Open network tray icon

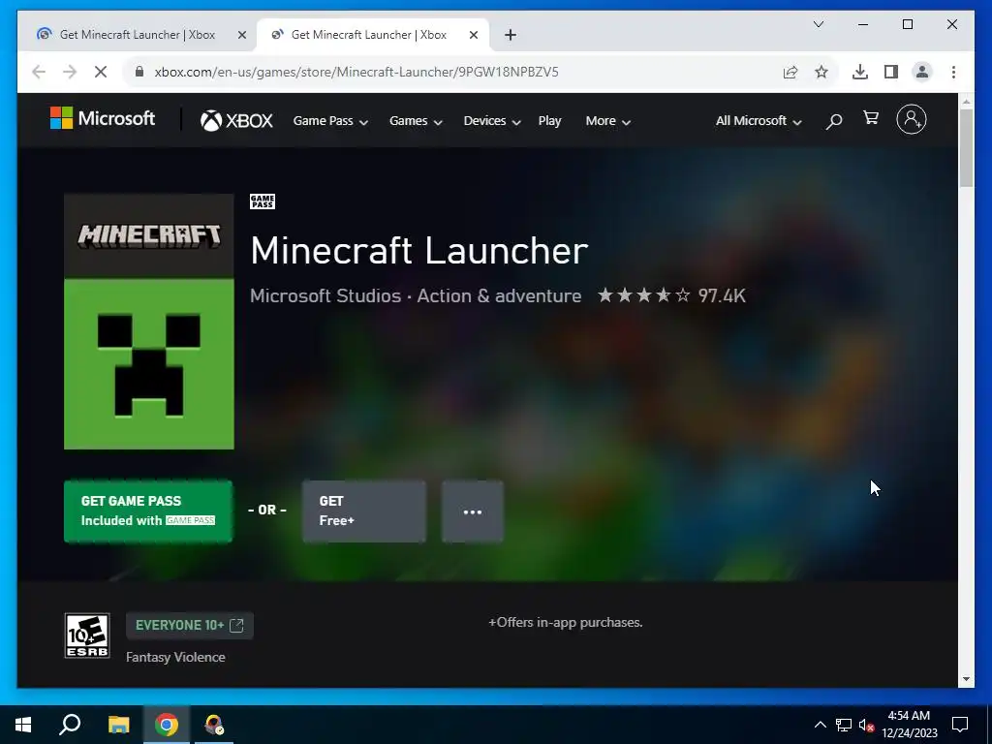pos(844,725)
